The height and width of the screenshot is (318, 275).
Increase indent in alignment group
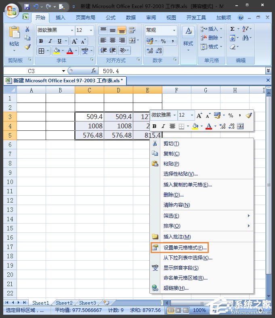click(x=112, y=50)
